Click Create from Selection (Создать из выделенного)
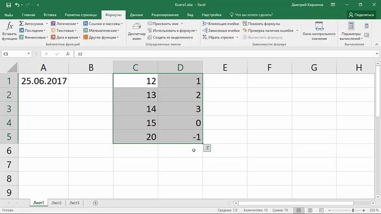Screen dimensions: 381x214 (x=170, y=37)
